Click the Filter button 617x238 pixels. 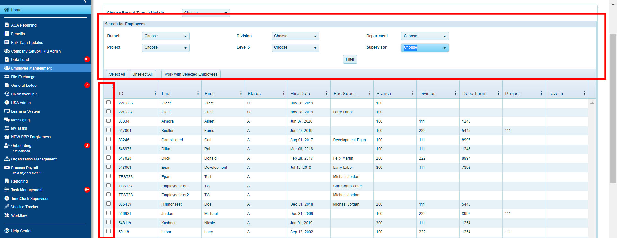(x=350, y=59)
